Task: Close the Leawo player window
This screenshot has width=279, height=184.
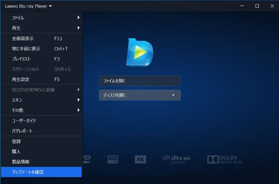Action: point(272,6)
